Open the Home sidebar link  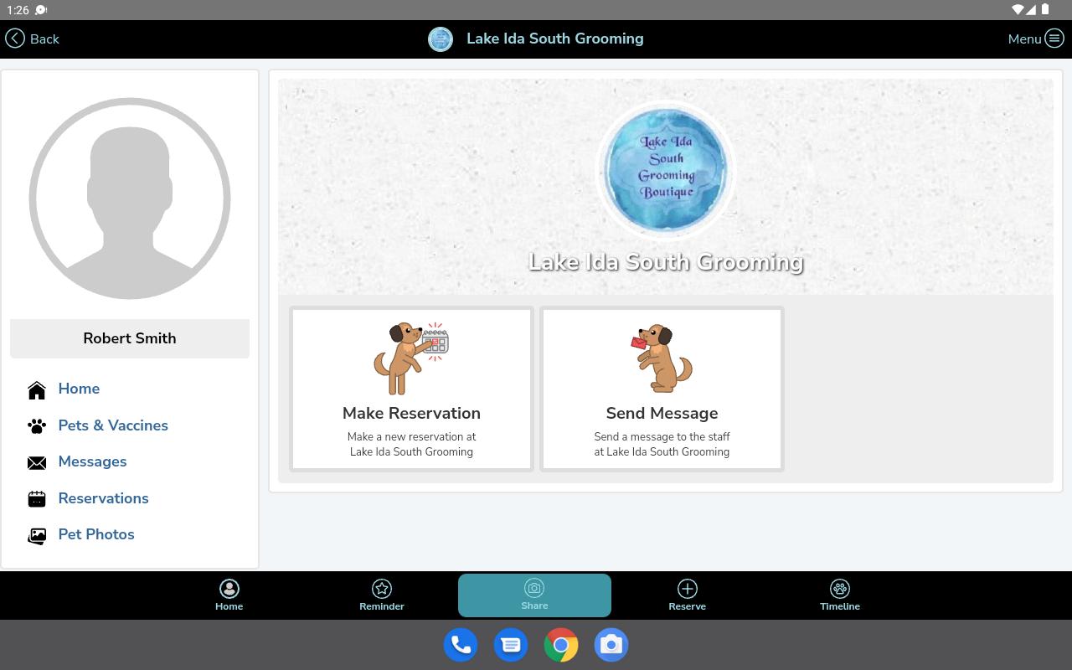click(79, 389)
